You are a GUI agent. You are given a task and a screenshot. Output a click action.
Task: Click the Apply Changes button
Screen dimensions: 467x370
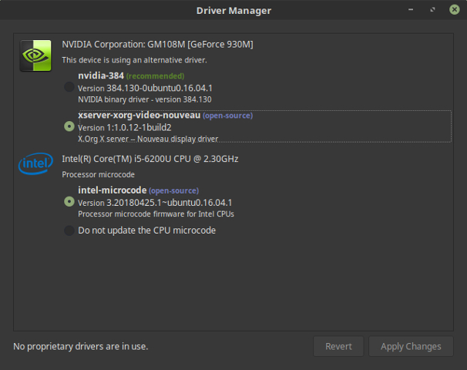pyautogui.click(x=411, y=346)
